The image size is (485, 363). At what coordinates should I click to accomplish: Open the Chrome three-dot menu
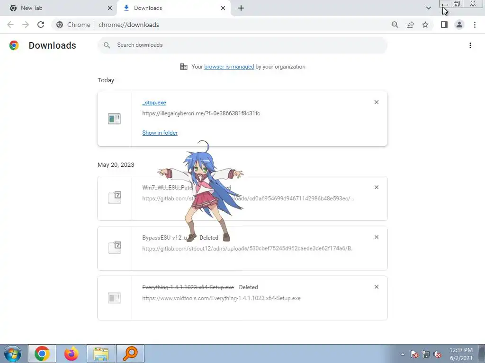tap(475, 25)
